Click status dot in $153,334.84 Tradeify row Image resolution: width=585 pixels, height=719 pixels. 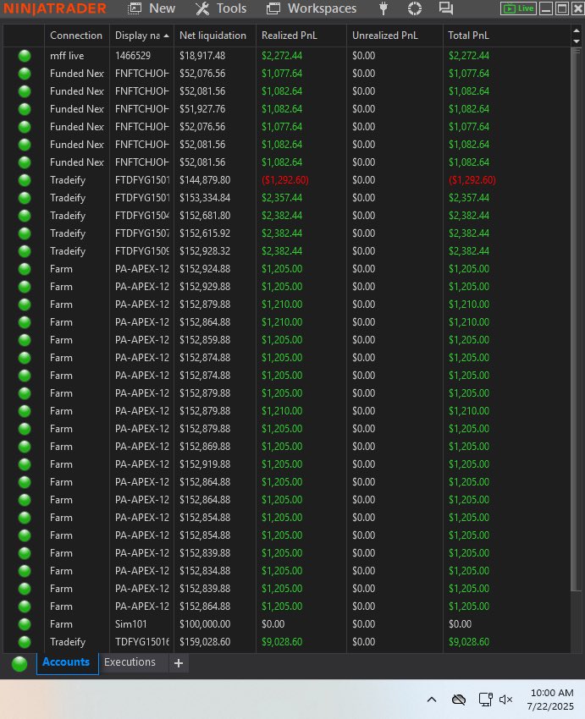25,198
